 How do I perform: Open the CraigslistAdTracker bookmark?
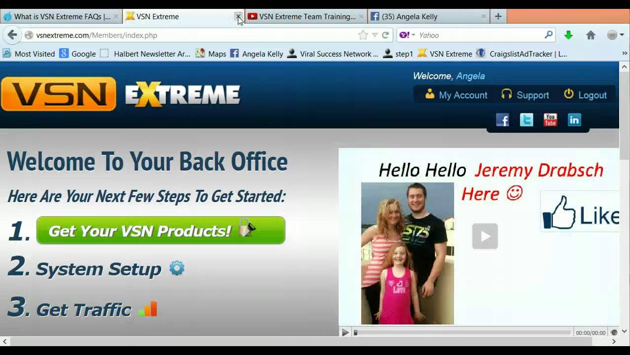[x=522, y=54]
